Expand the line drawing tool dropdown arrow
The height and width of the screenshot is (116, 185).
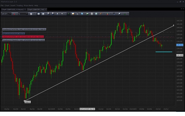tap(104, 14)
